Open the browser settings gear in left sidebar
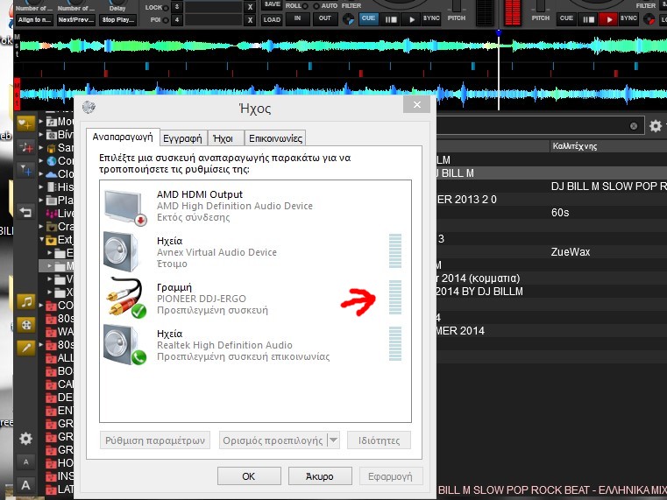This screenshot has width=667, height=500. coord(26,439)
